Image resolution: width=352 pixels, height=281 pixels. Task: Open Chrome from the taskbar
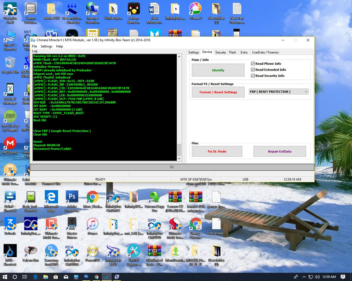(96, 277)
